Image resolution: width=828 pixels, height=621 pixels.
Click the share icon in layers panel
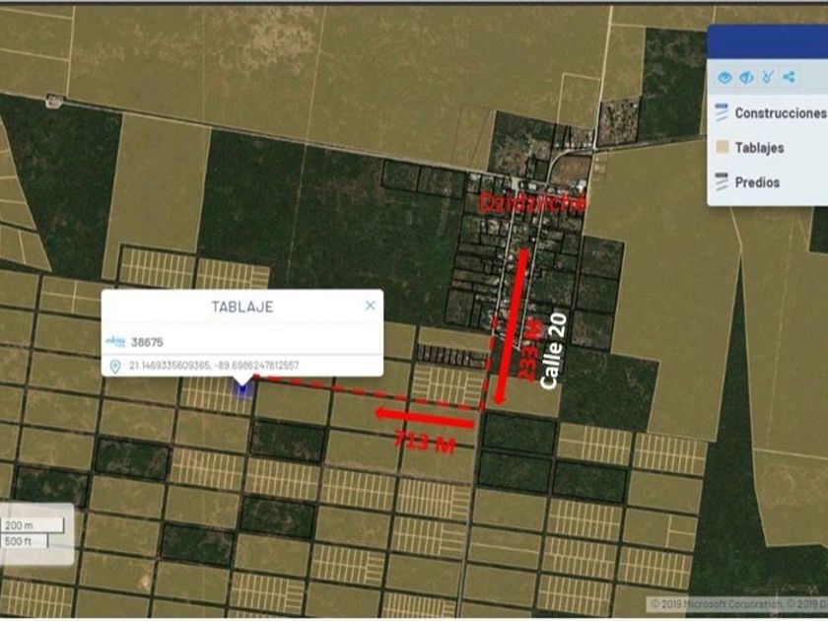click(x=789, y=77)
